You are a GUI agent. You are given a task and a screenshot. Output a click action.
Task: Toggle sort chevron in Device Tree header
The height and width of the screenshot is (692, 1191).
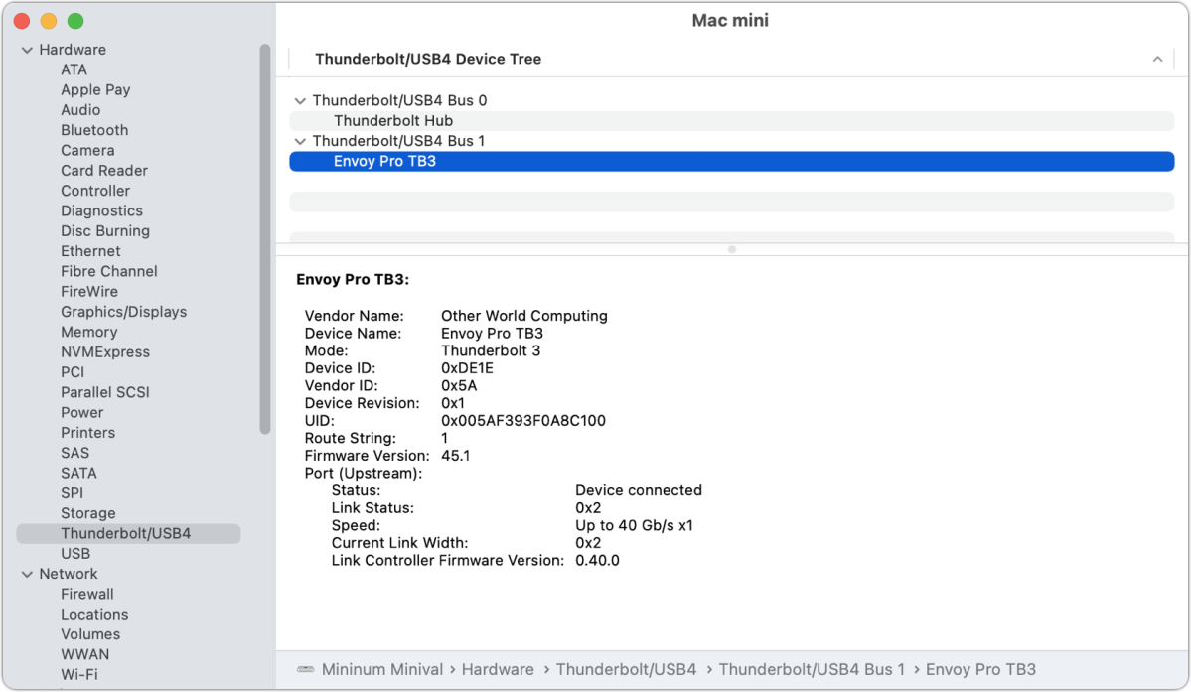click(1157, 60)
